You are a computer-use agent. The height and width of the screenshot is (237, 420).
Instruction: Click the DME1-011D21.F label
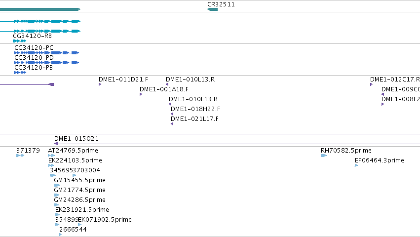[123, 79]
